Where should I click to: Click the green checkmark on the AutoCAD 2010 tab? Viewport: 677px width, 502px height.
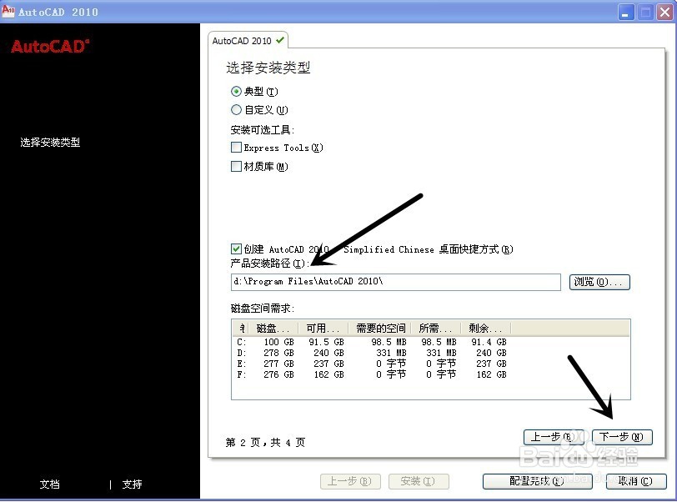point(280,40)
